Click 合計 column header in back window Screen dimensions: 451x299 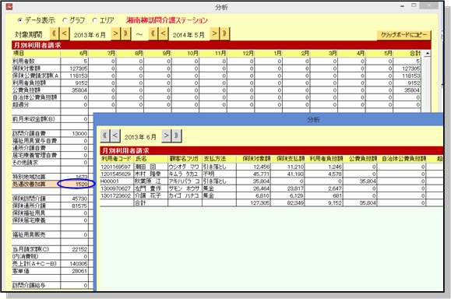[x=407, y=54]
